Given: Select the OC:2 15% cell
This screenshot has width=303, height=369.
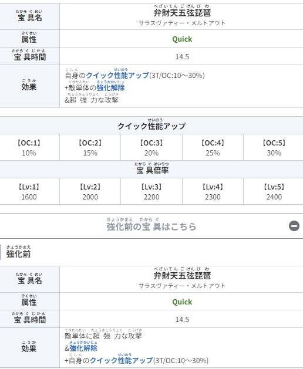Looking at the screenshot, I should tap(90, 147).
